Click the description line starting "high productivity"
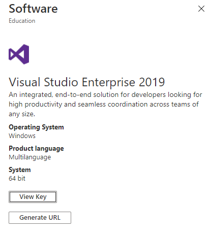209x237 pixels. pos(104,105)
